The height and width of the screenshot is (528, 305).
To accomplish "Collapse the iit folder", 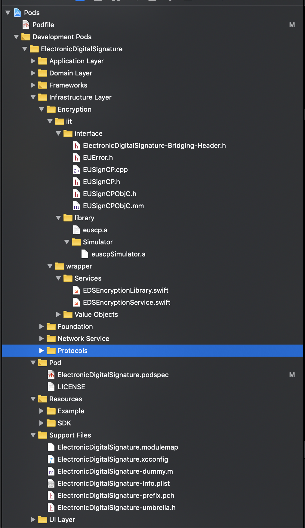I will (50, 121).
